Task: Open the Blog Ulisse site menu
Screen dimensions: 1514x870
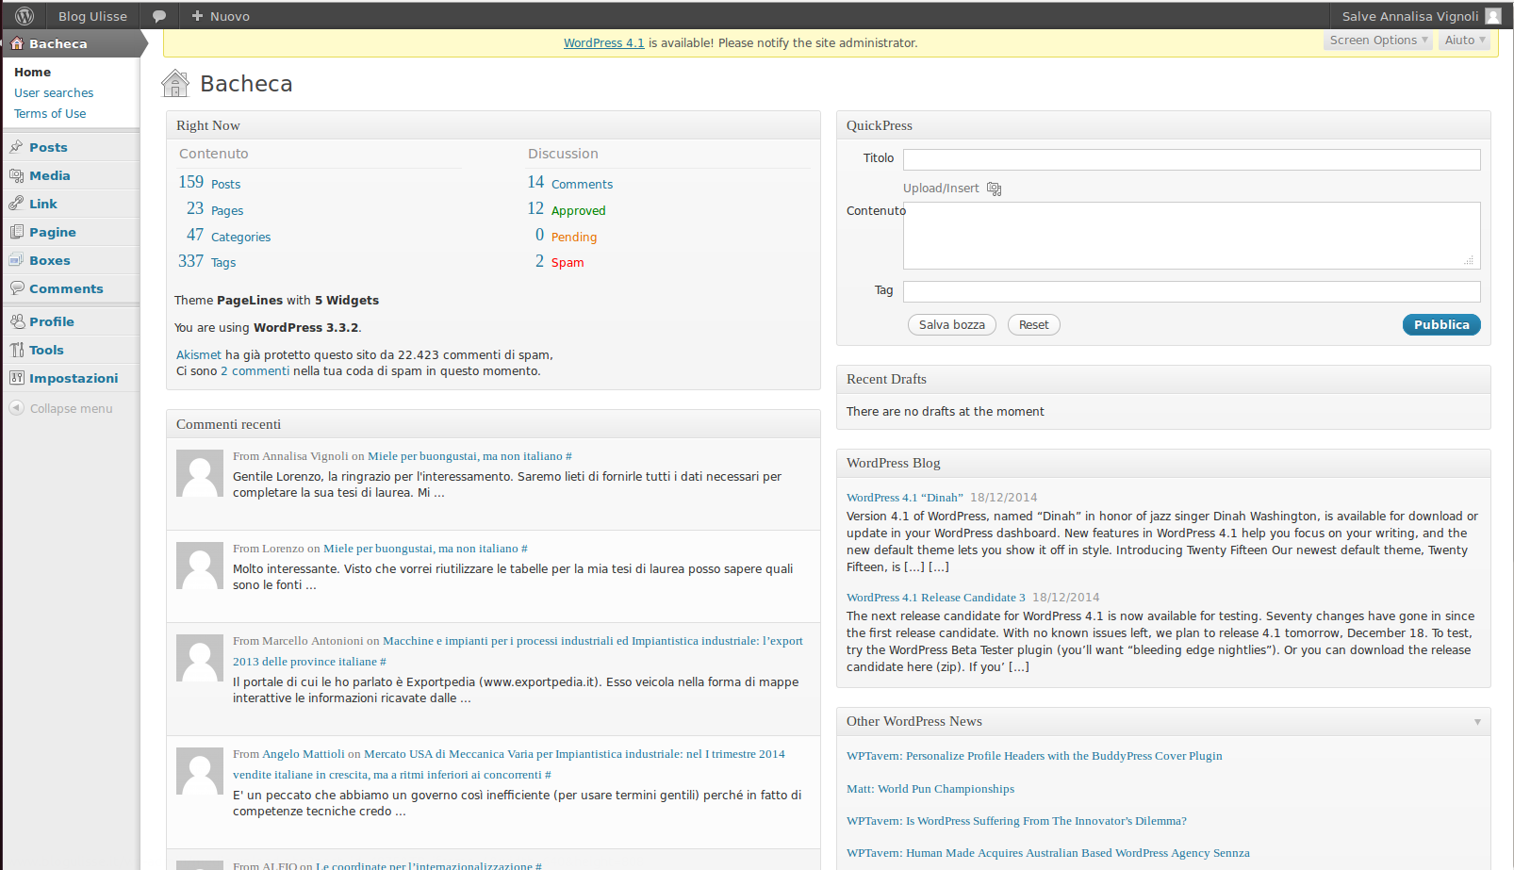Action: tap(92, 16)
